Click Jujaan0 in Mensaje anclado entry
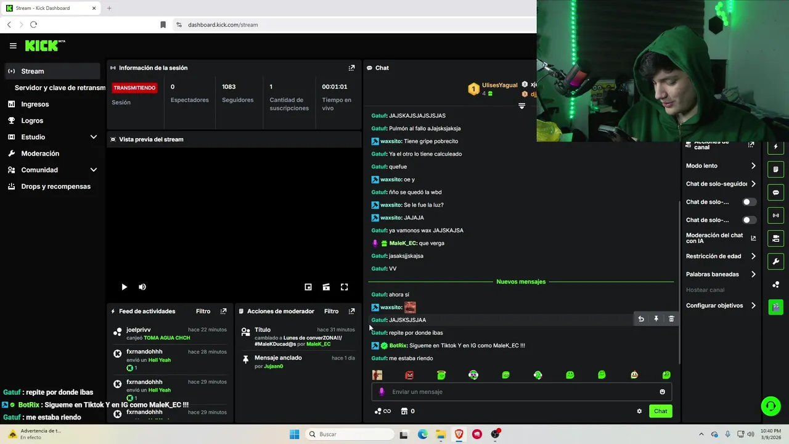This screenshot has width=789, height=444. [274, 366]
